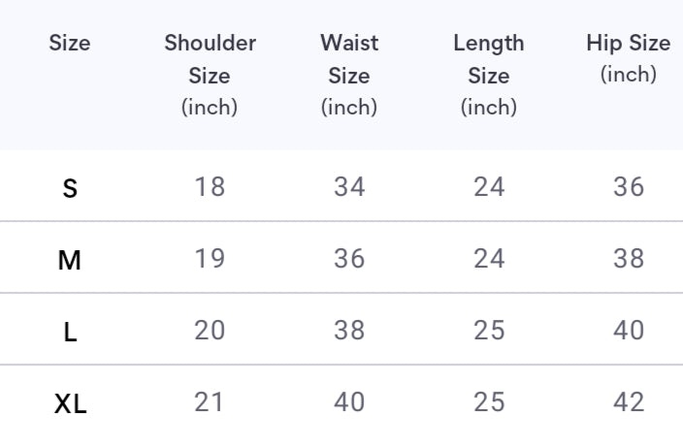Screen dimensions: 683x446
Task: Select the M size row label
Action: point(70,260)
